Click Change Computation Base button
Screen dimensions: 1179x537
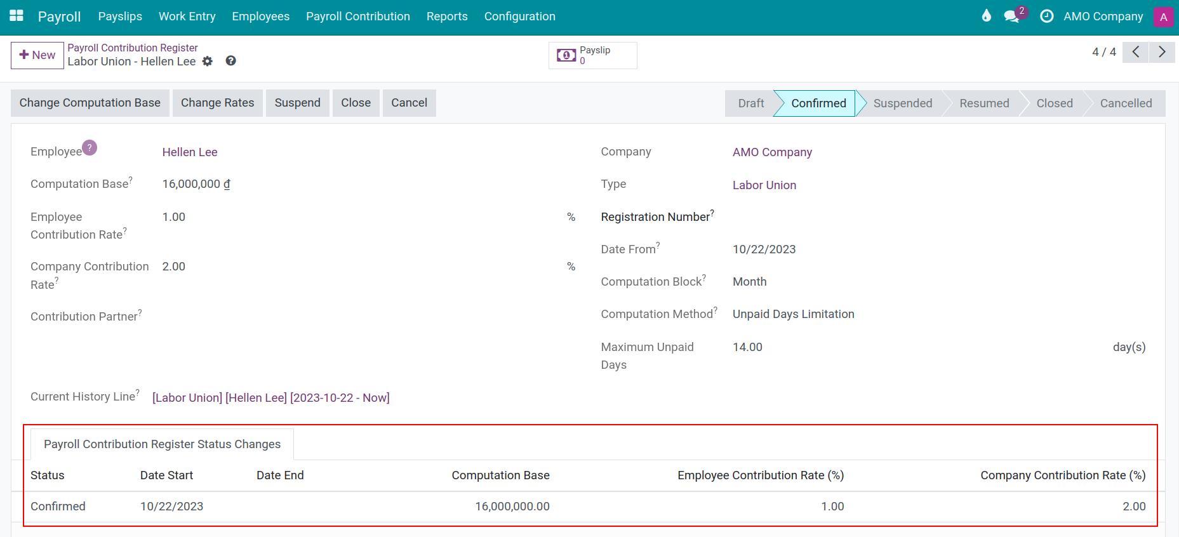click(90, 103)
